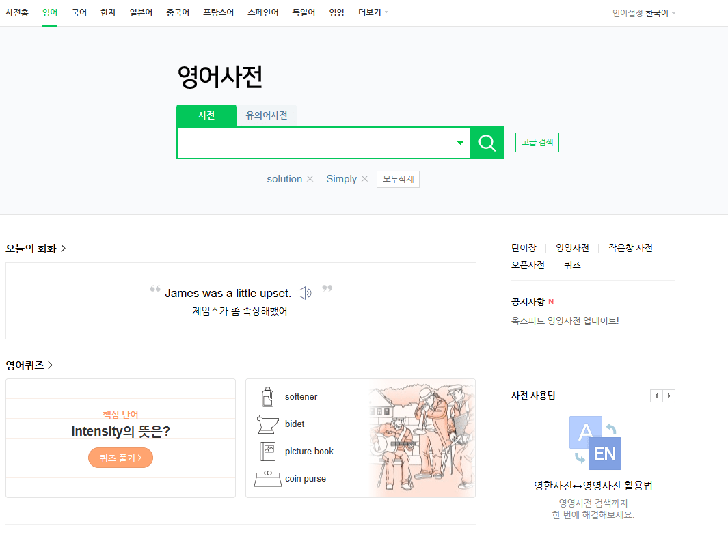Switch to the 유의어사전 tab
The width and height of the screenshot is (728, 541).
click(266, 115)
